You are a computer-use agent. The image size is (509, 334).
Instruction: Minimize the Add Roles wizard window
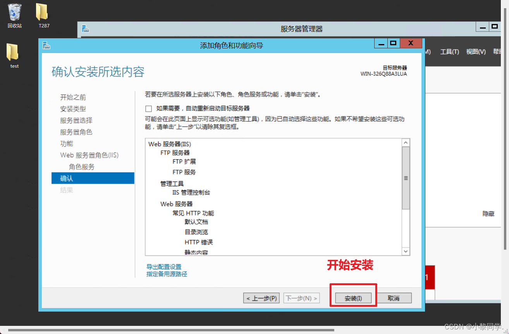pos(380,43)
